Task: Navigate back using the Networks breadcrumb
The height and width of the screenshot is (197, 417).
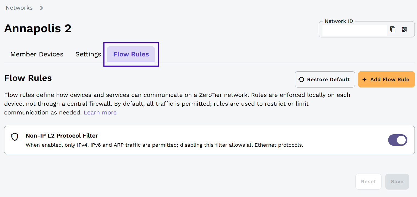Action: click(19, 8)
